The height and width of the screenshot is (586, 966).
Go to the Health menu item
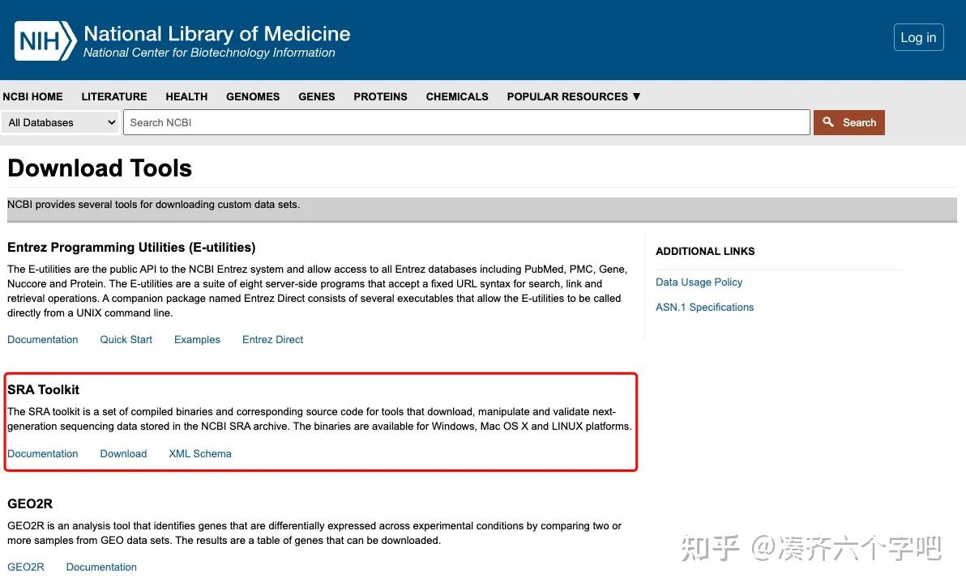click(x=186, y=96)
